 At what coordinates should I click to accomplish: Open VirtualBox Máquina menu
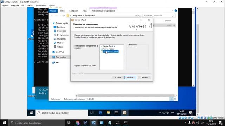[15, 6]
